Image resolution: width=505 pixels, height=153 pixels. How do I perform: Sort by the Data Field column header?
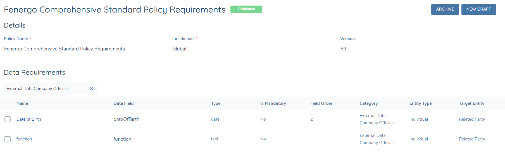click(123, 103)
